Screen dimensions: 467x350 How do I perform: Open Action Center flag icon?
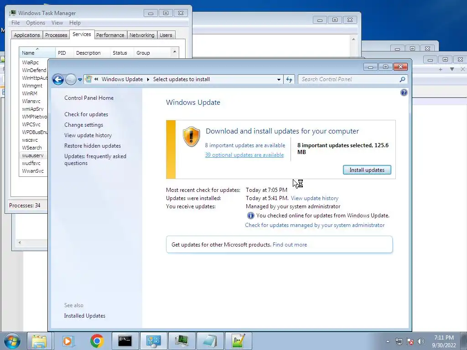(410, 341)
